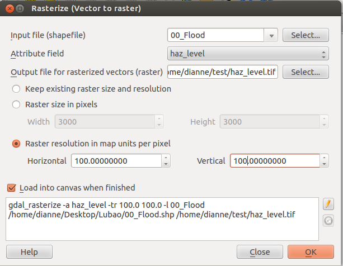Click the pencil edit command icon
343x266 pixels.
(x=328, y=204)
